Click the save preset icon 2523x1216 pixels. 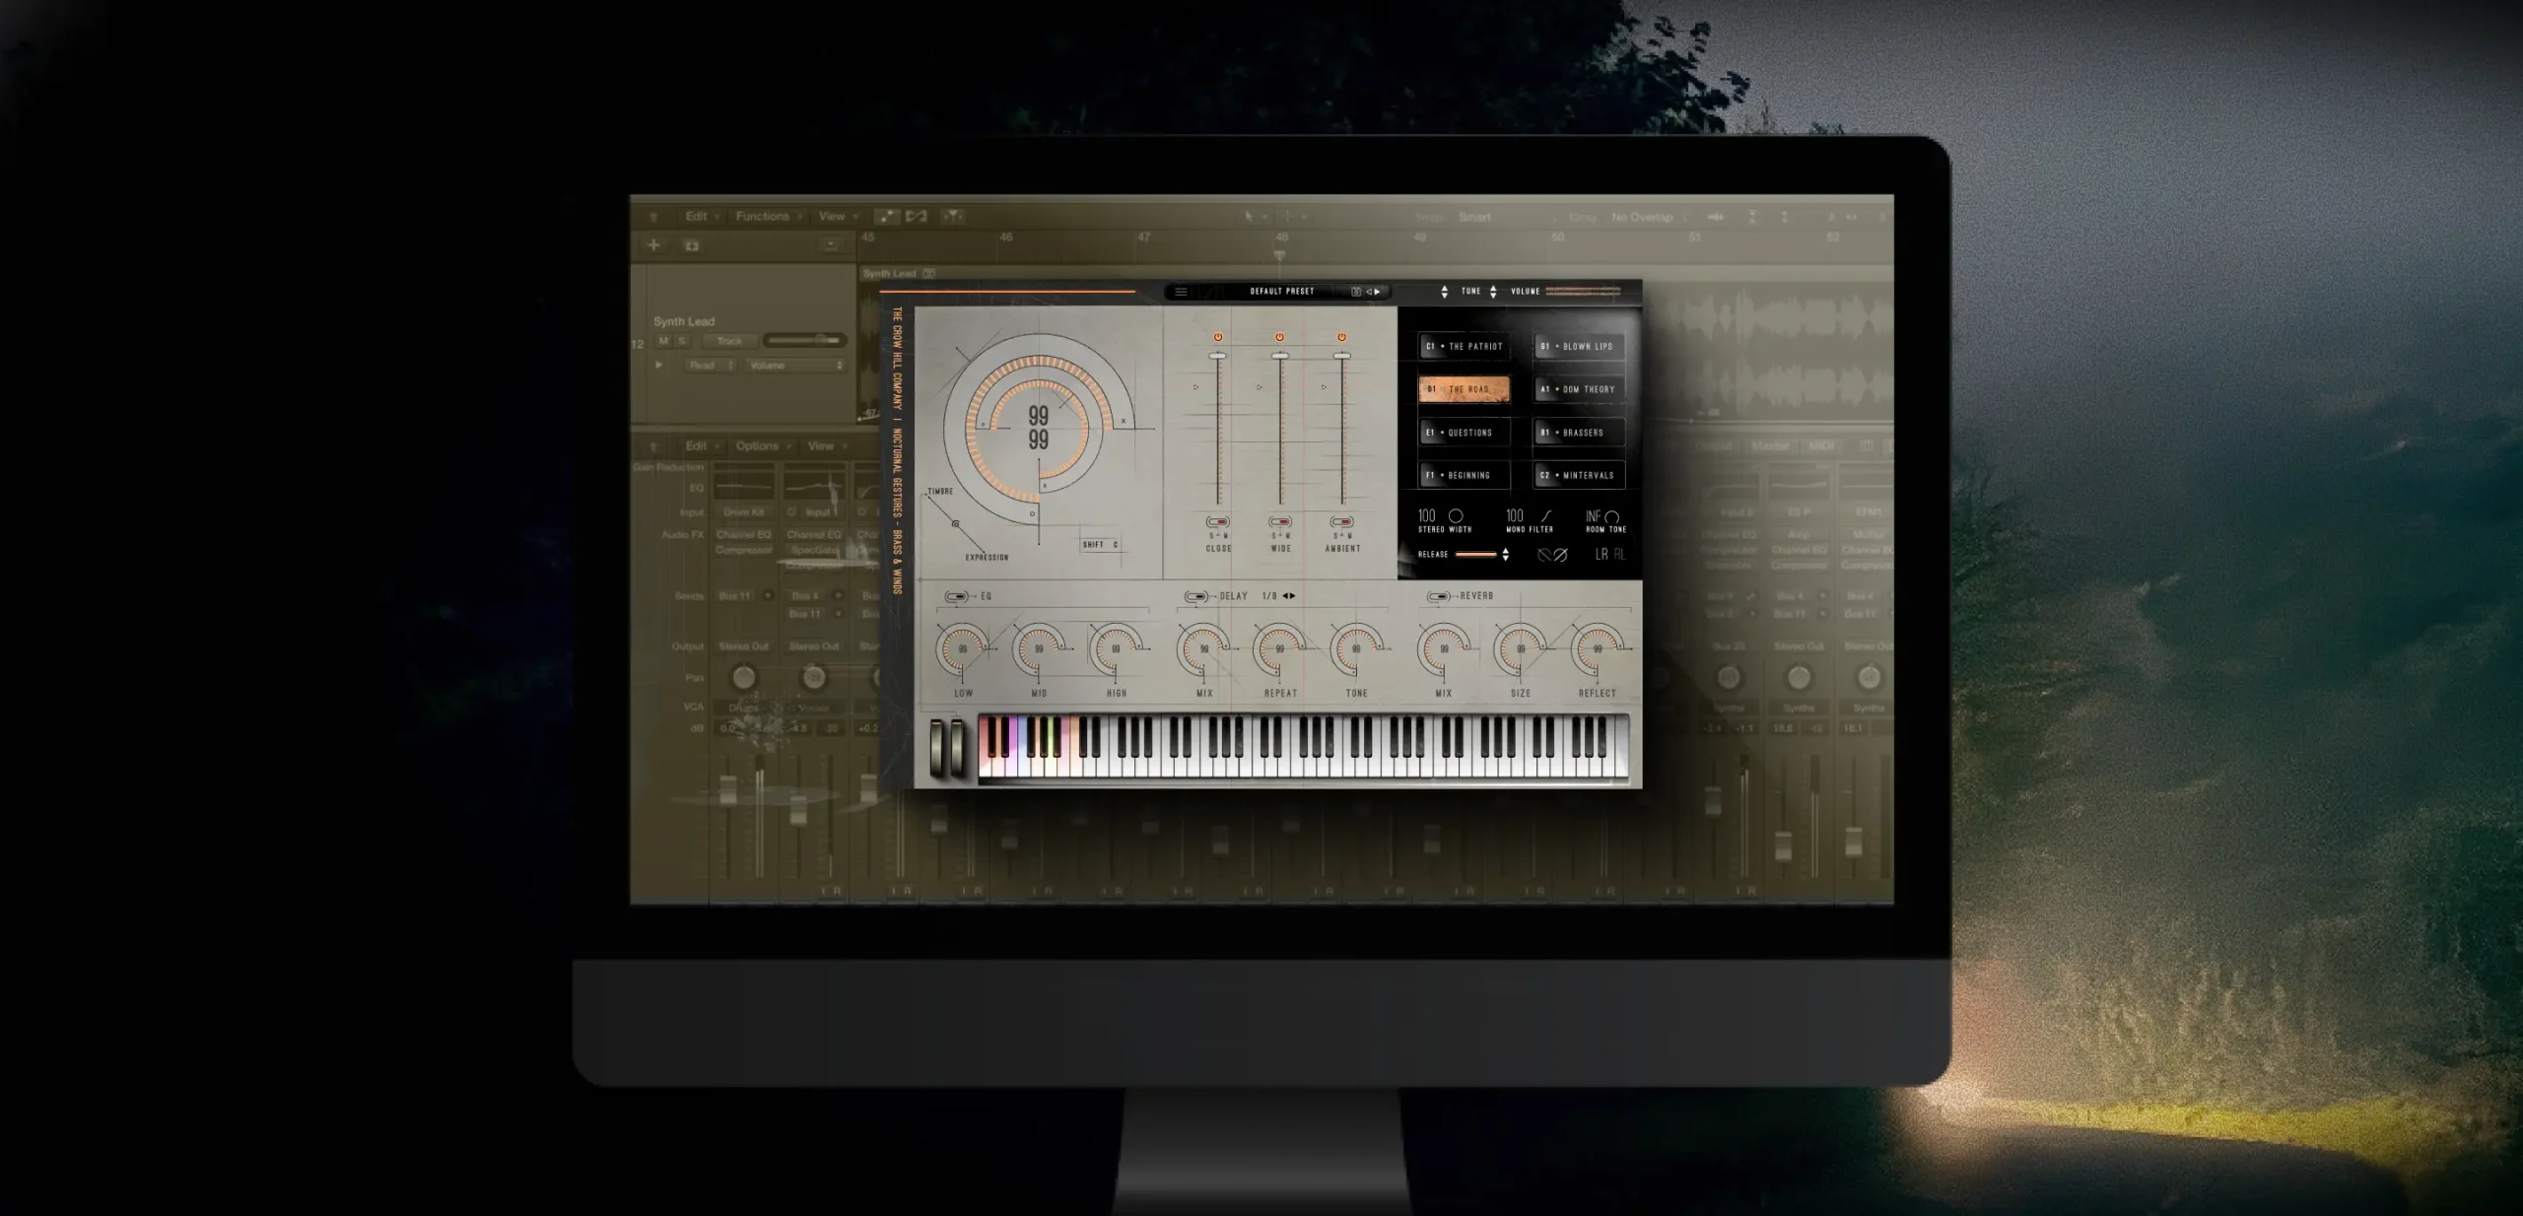click(x=1356, y=292)
